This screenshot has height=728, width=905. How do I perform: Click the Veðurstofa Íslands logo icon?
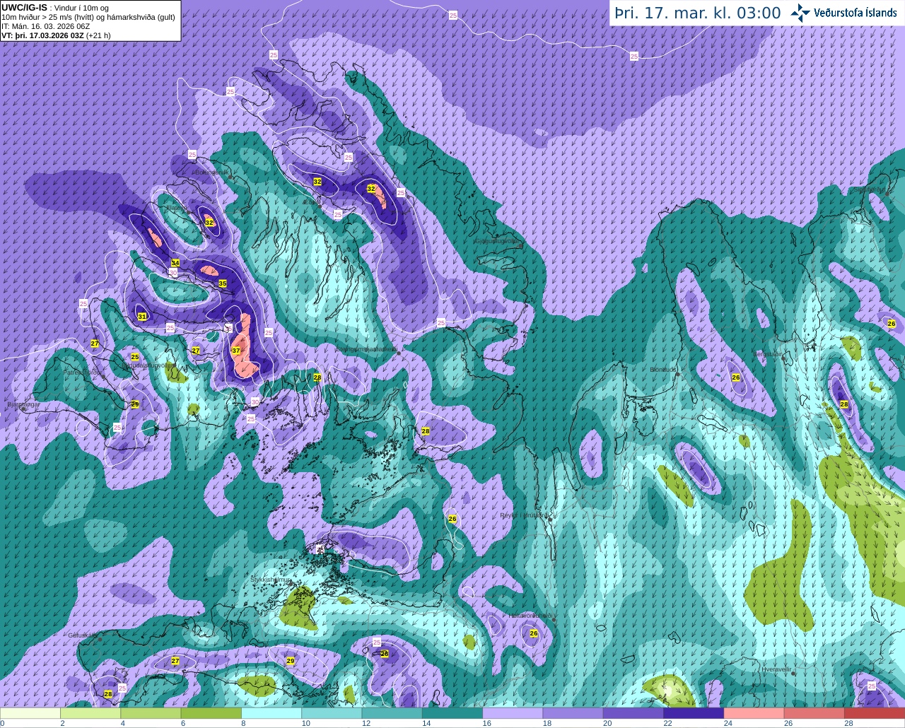point(800,13)
